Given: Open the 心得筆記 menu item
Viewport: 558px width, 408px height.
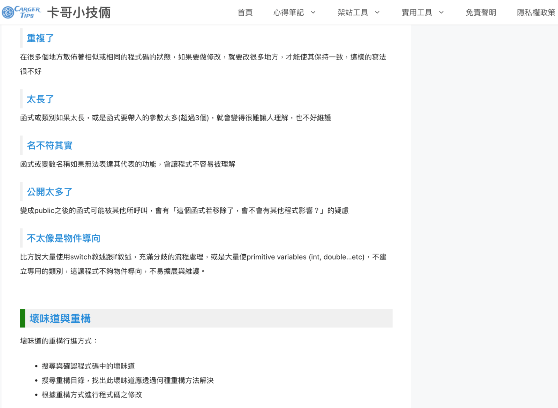Looking at the screenshot, I should [x=288, y=13].
